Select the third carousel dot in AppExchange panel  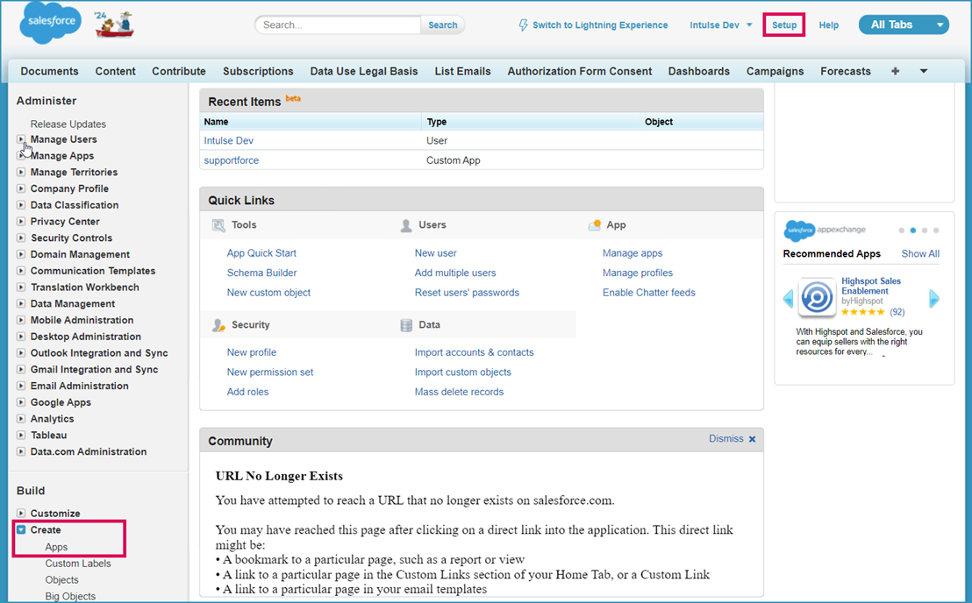[925, 231]
